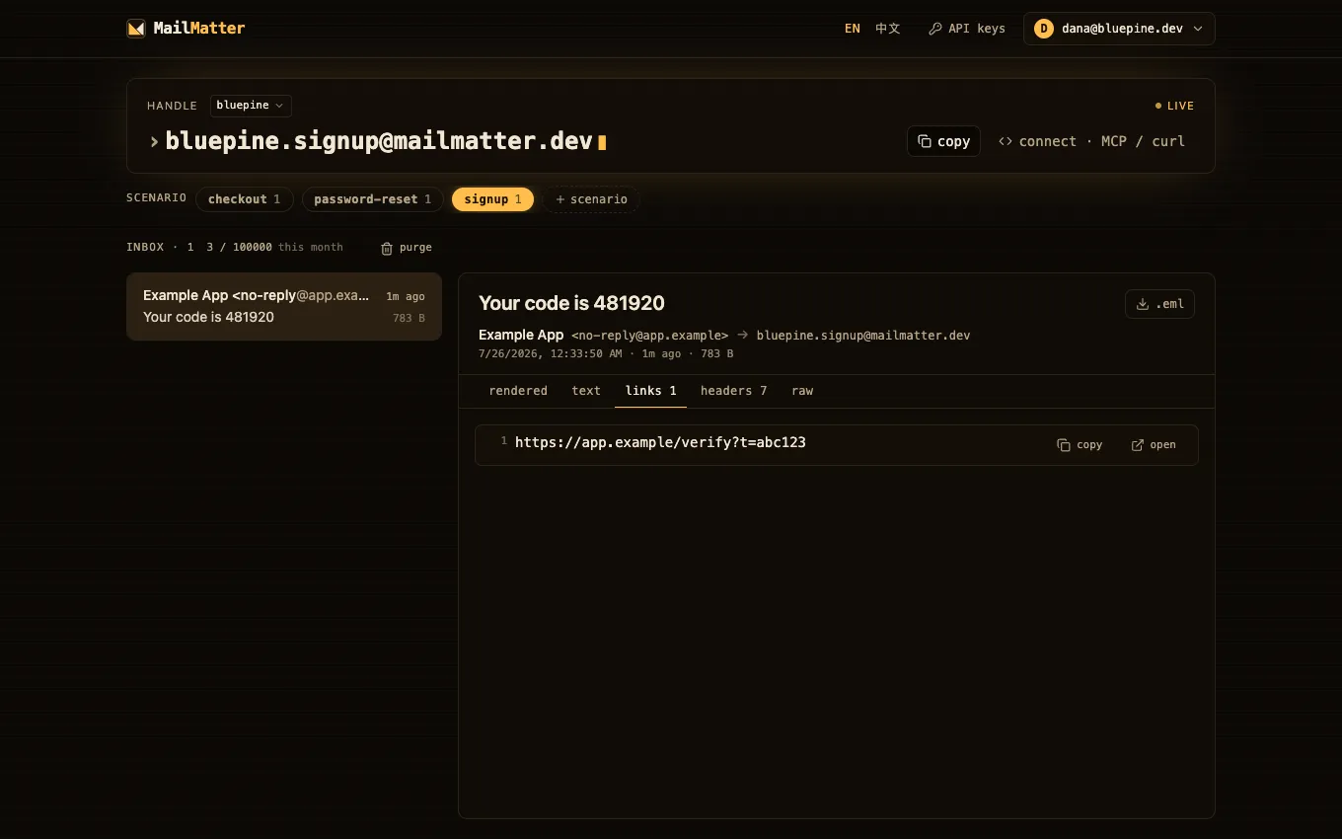1342x839 pixels.
Task: Open connect MCP / curl instructions
Action: pos(1091,141)
